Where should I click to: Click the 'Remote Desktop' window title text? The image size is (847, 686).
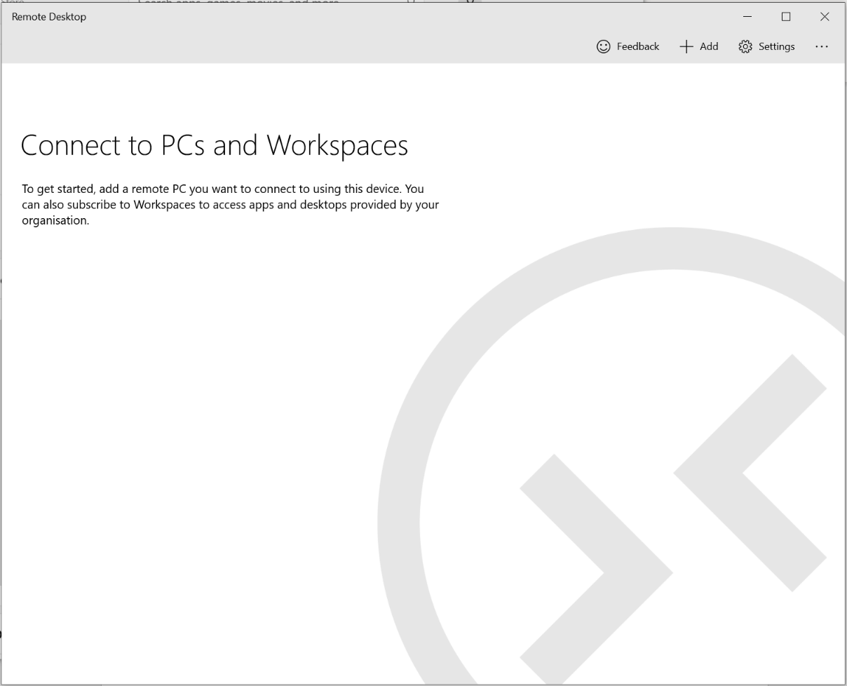coord(49,17)
